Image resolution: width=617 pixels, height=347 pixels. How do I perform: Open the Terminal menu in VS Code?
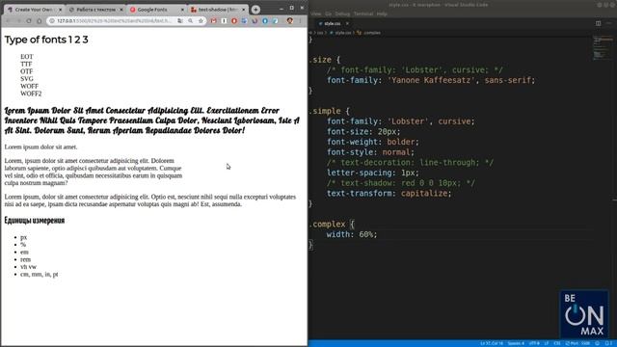(x=363, y=13)
